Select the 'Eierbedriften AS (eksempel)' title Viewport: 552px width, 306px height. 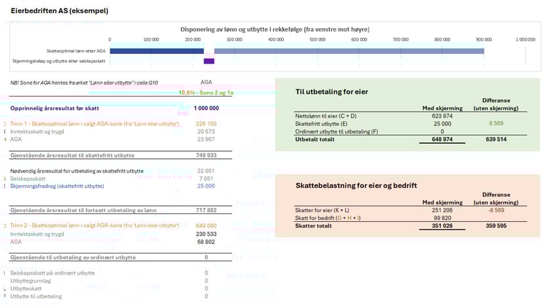point(60,11)
